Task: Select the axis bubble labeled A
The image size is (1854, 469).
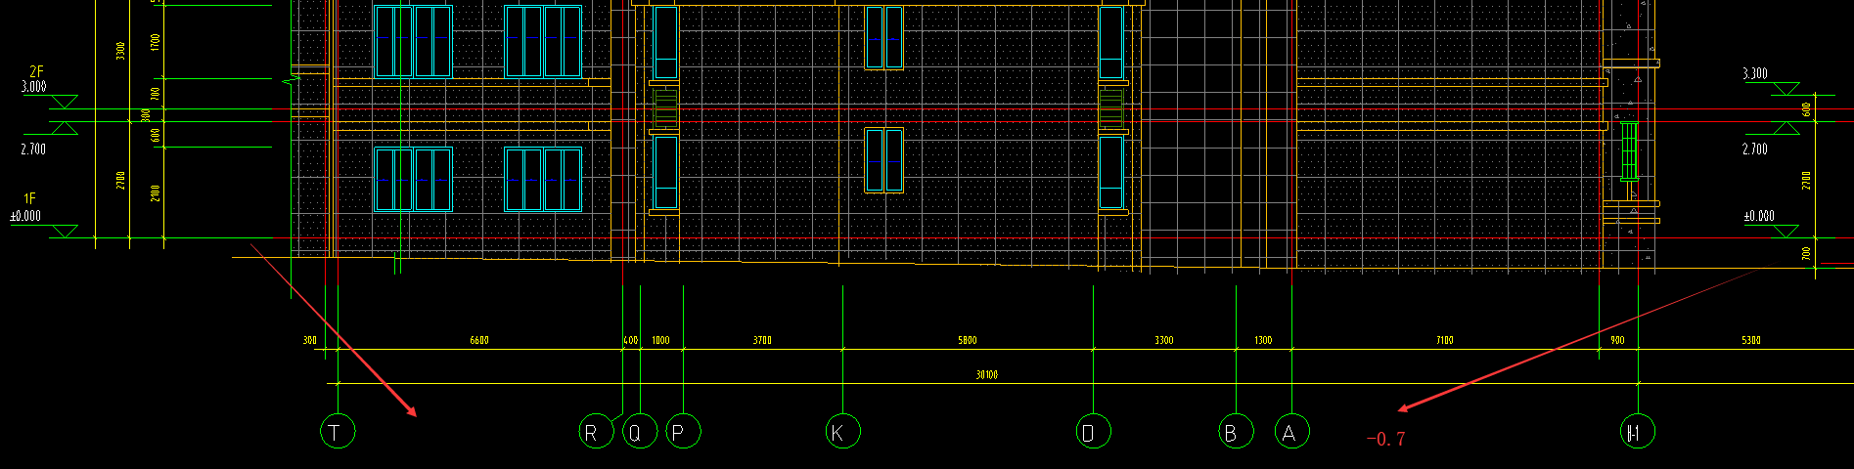Action: click(1291, 431)
